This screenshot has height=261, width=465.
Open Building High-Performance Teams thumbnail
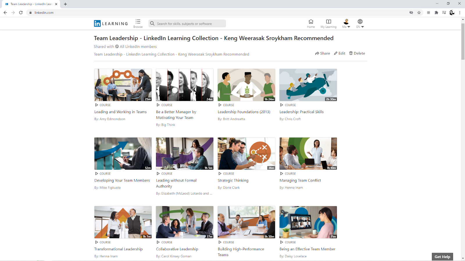click(x=246, y=222)
